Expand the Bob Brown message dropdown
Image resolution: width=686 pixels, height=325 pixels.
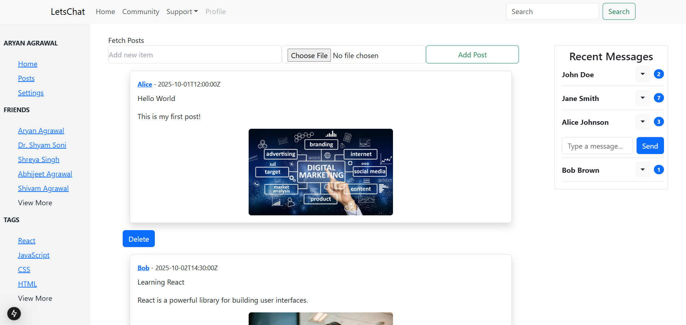click(x=642, y=170)
